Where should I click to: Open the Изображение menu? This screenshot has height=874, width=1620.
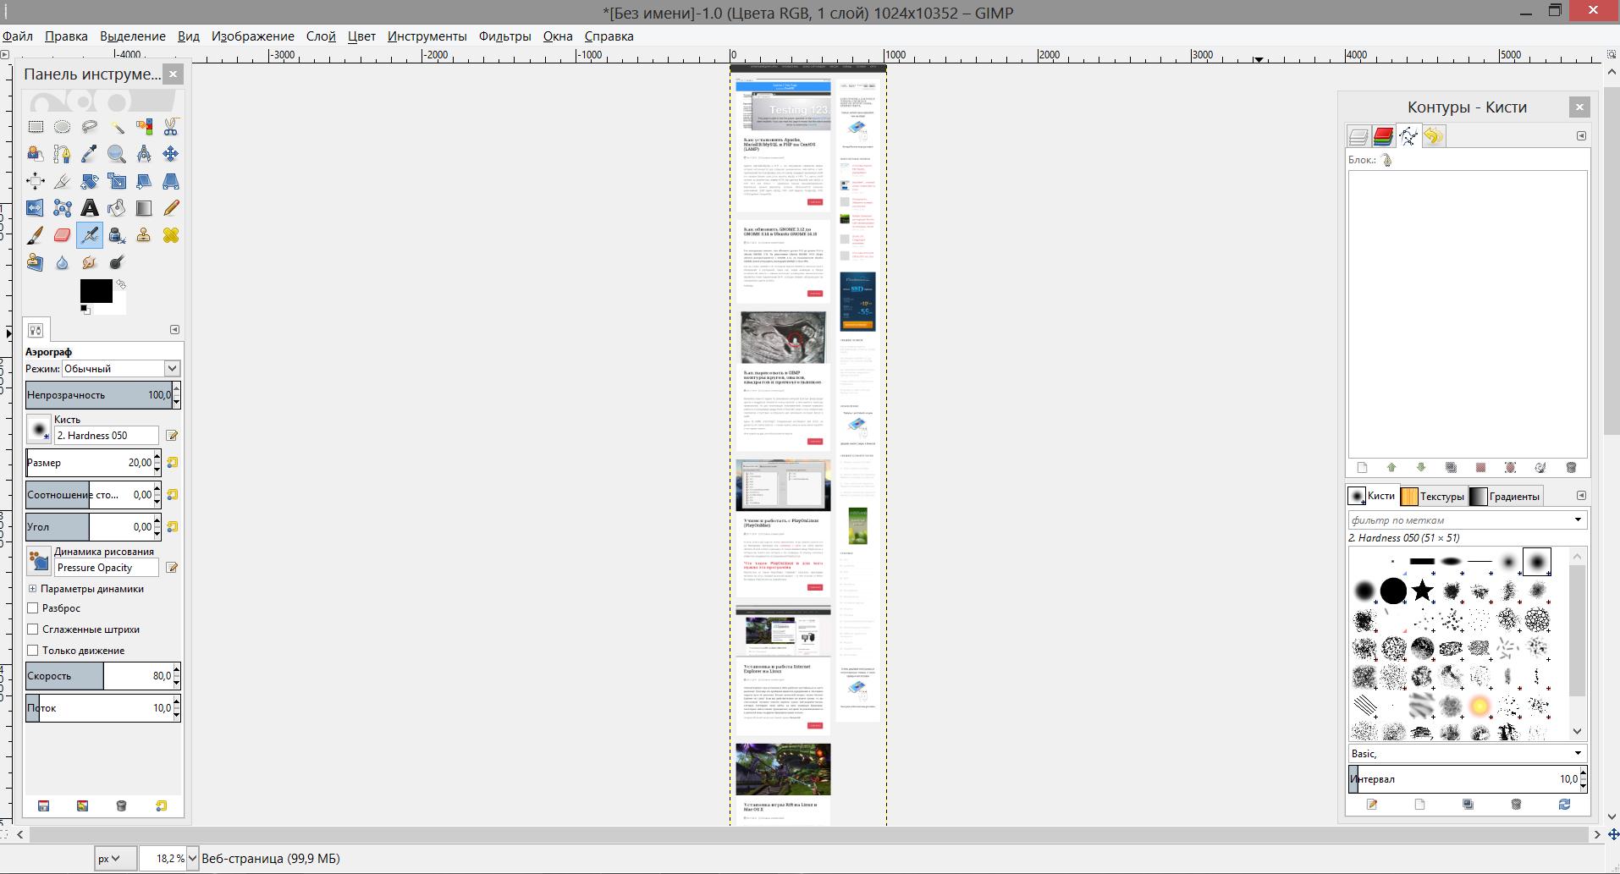tap(253, 36)
